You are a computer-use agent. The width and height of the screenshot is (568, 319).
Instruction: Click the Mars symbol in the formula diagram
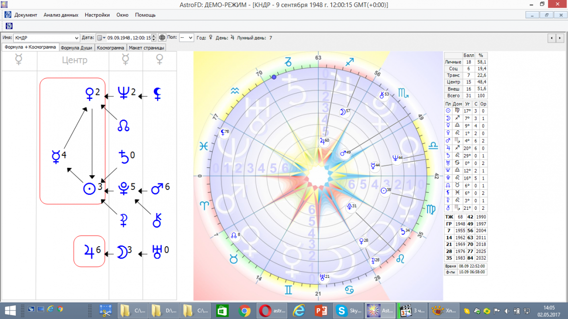(157, 189)
